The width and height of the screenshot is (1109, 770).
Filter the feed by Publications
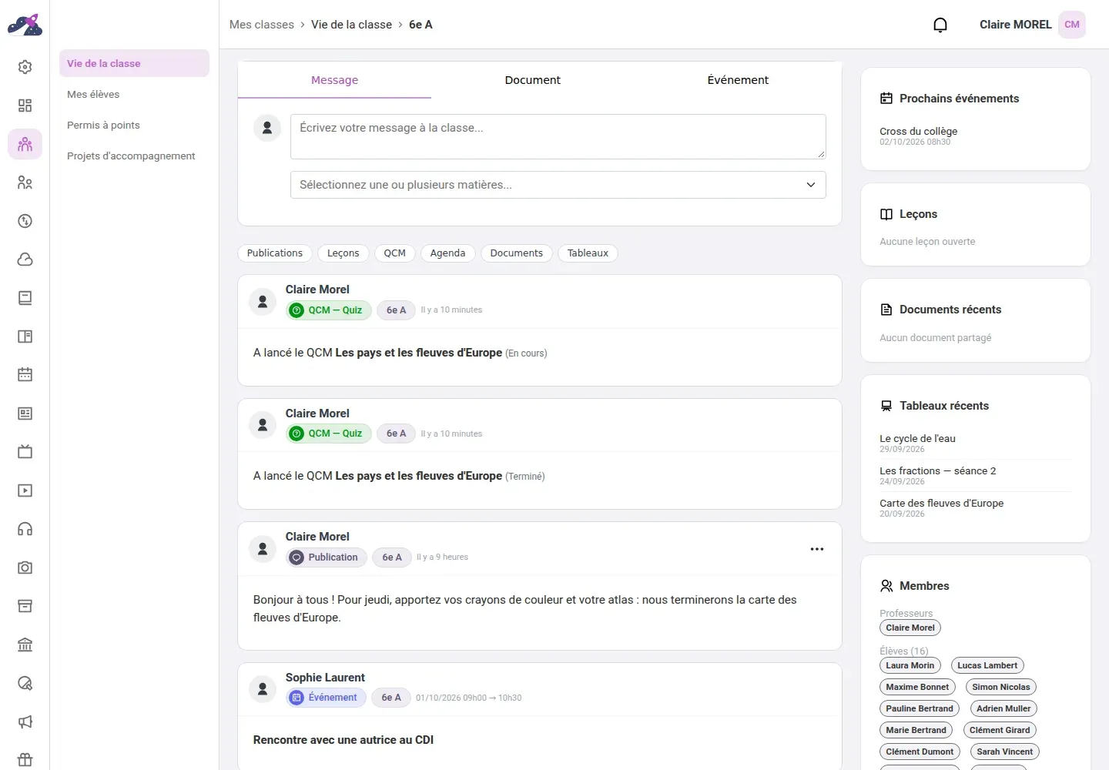coord(275,253)
